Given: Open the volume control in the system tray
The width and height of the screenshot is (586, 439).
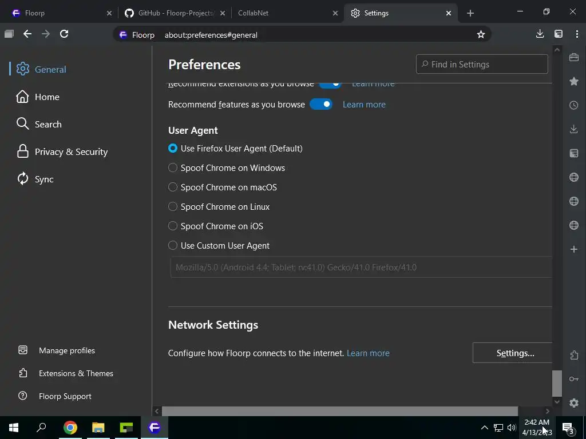Looking at the screenshot, I should (512, 428).
